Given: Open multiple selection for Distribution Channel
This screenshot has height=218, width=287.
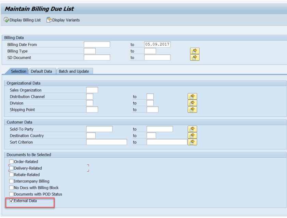Looking at the screenshot, I should click(x=192, y=97).
